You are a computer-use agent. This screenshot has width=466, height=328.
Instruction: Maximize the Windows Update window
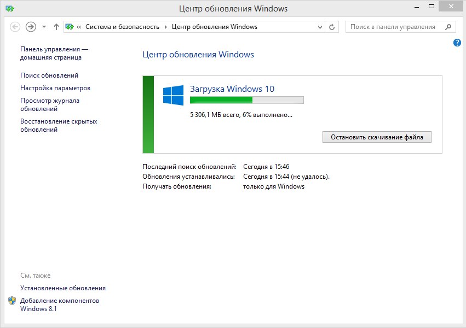click(x=432, y=6)
